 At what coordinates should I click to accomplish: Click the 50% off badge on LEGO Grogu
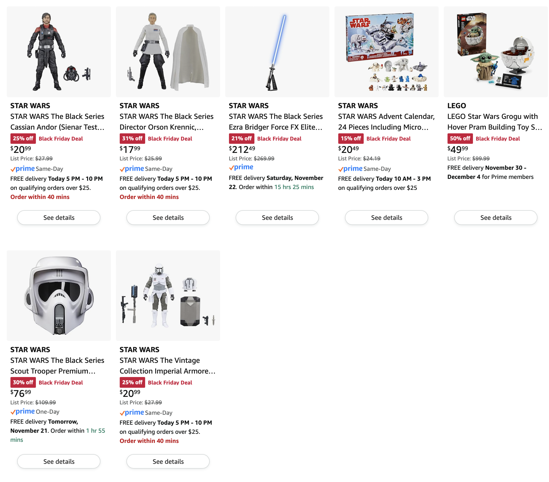point(460,138)
